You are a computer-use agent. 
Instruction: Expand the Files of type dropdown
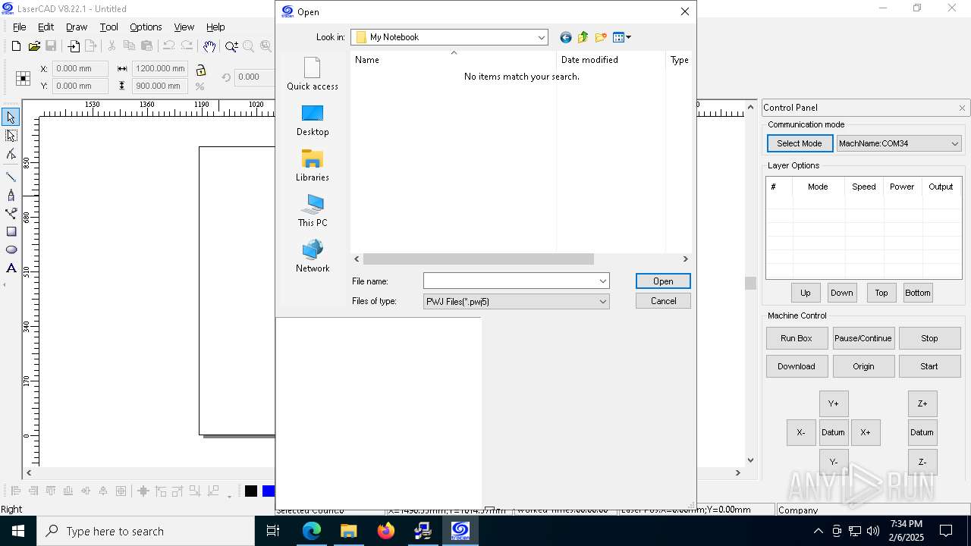tap(602, 301)
